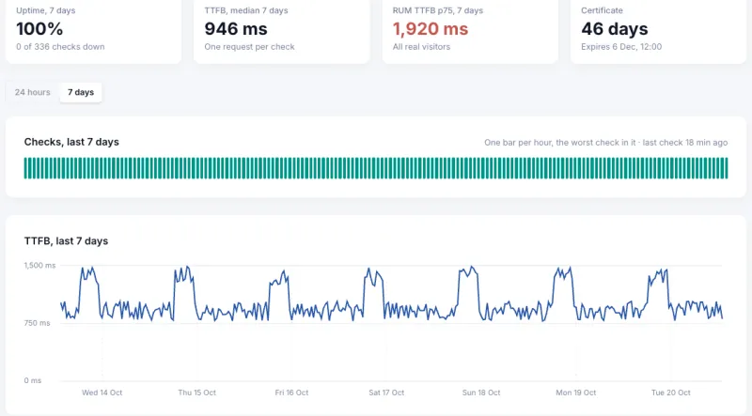Switch to the 24 hours tab
Image resolution: width=752 pixels, height=416 pixels.
click(32, 92)
